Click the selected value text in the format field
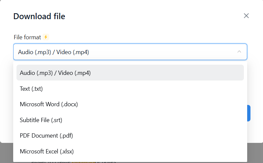This screenshot has height=163, width=263. [x=53, y=52]
